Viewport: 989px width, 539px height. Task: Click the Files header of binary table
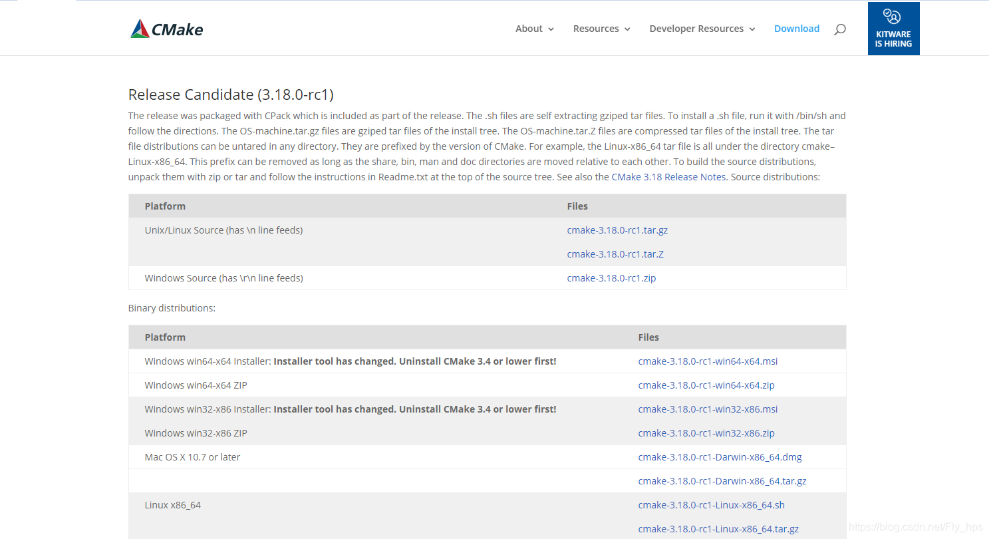coord(648,337)
